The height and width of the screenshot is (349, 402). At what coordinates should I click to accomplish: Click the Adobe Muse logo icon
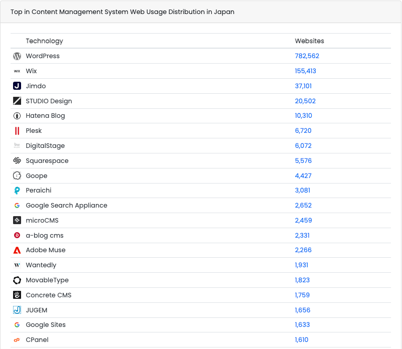click(x=17, y=250)
